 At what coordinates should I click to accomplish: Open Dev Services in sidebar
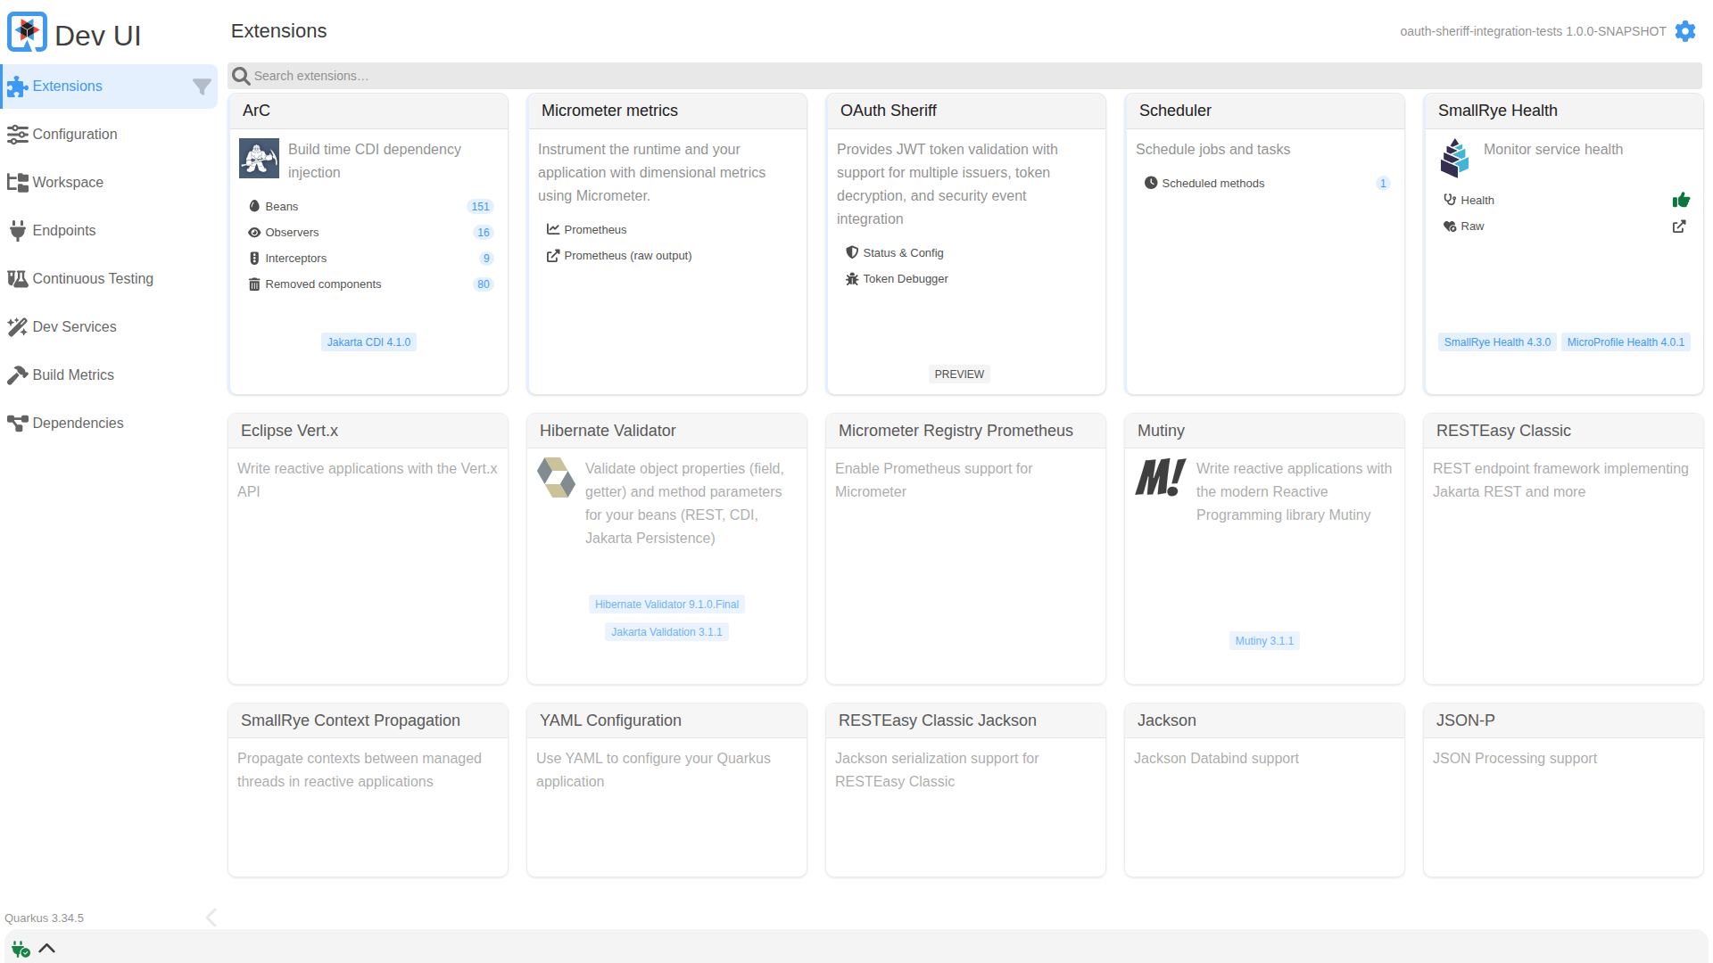coord(74,327)
